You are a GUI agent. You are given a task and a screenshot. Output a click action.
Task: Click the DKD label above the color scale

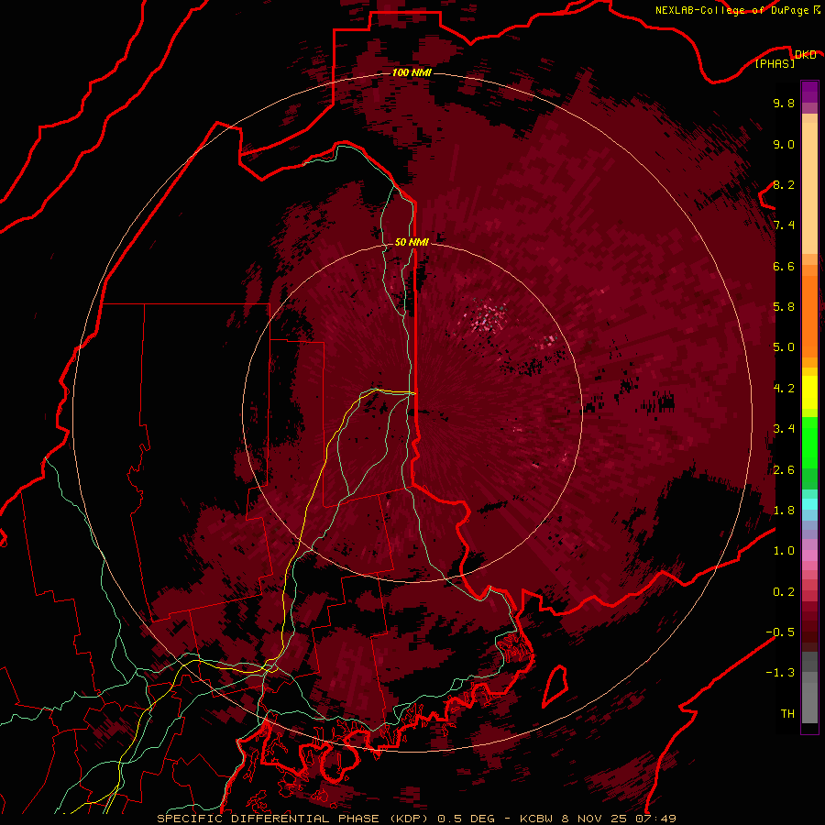point(805,54)
